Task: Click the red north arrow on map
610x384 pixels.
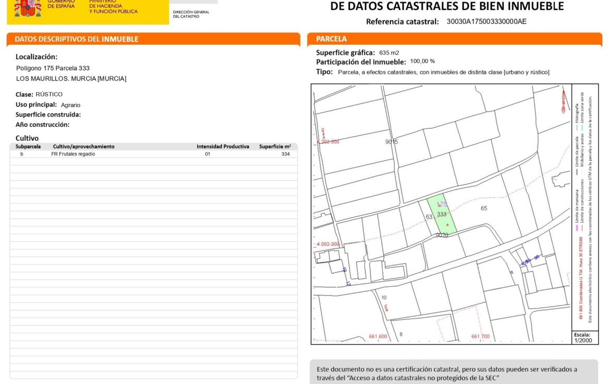Action: [x=564, y=101]
